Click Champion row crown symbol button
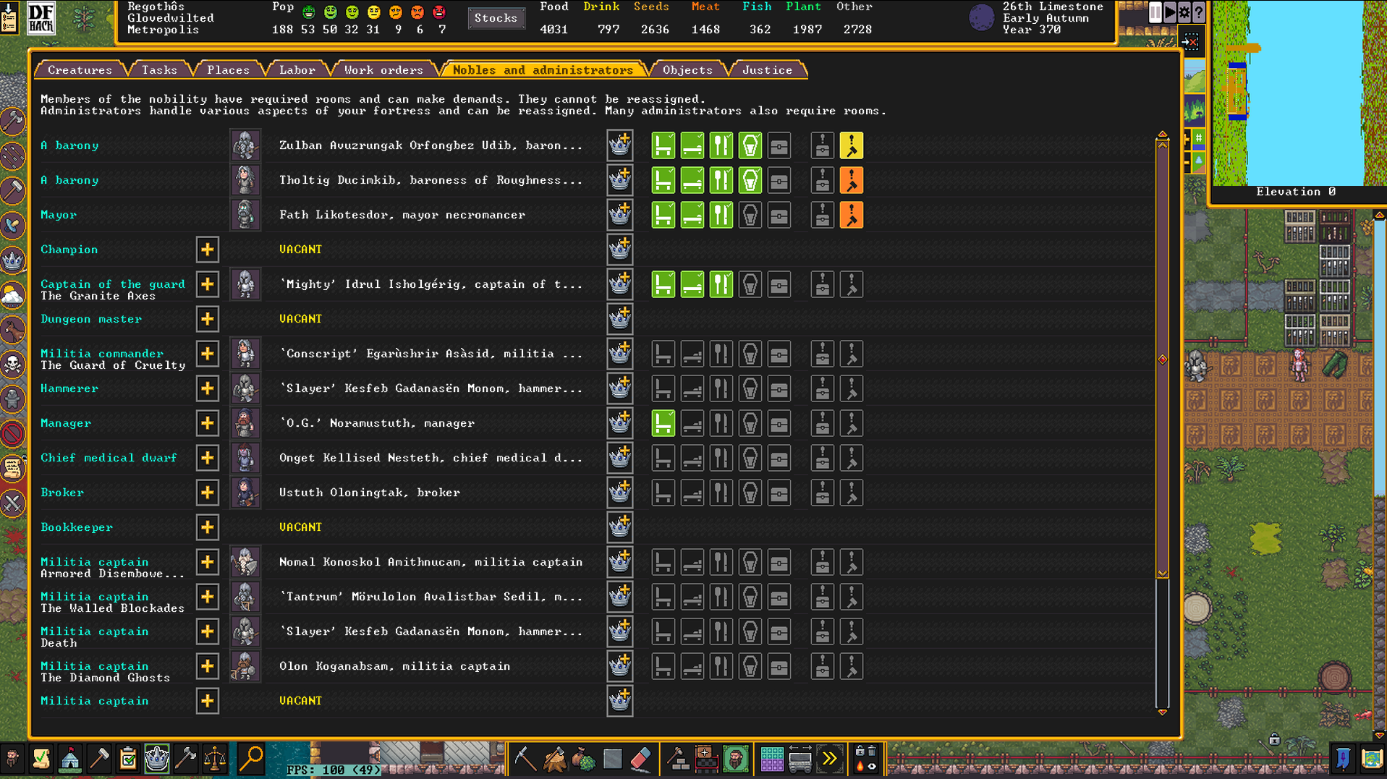This screenshot has width=1387, height=779. click(620, 250)
